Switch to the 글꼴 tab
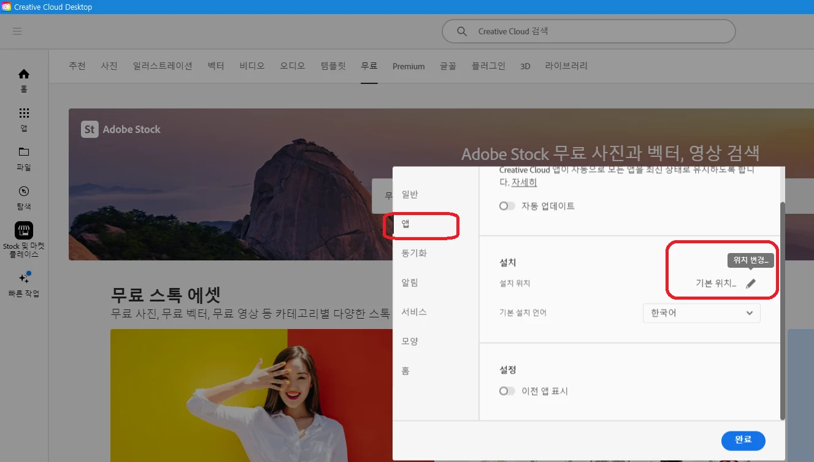 pos(448,66)
